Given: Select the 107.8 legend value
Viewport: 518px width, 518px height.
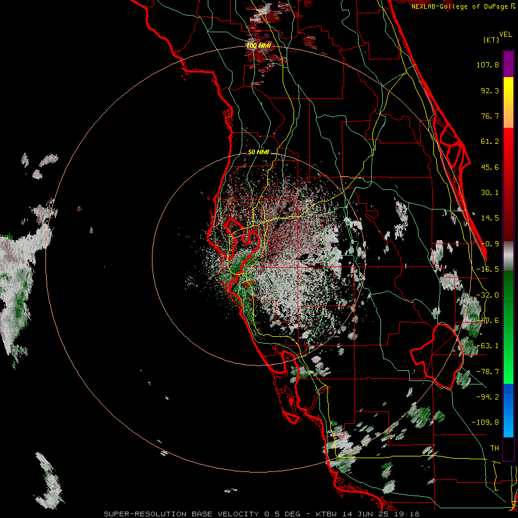Looking at the screenshot, I should [x=487, y=64].
